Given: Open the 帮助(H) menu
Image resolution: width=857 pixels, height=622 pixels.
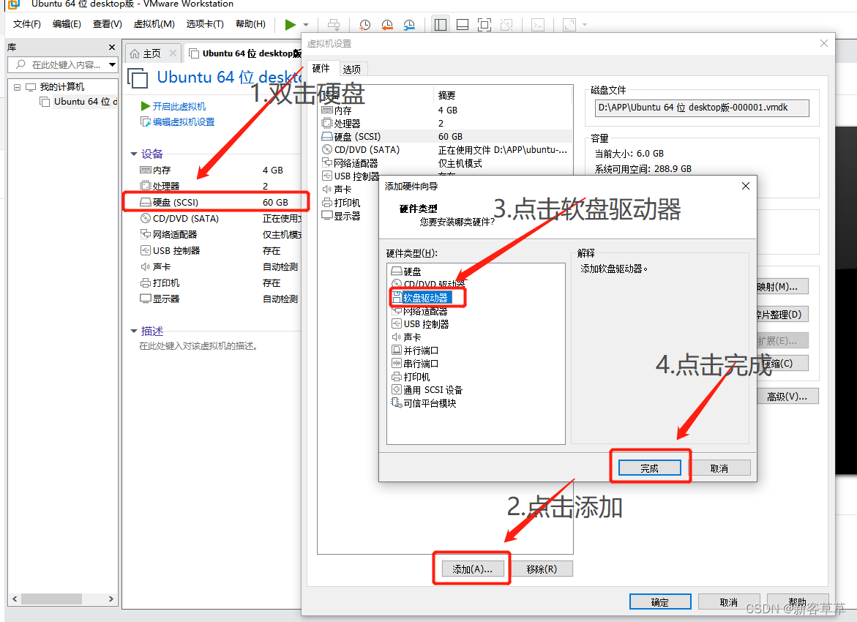Looking at the screenshot, I should pos(250,24).
